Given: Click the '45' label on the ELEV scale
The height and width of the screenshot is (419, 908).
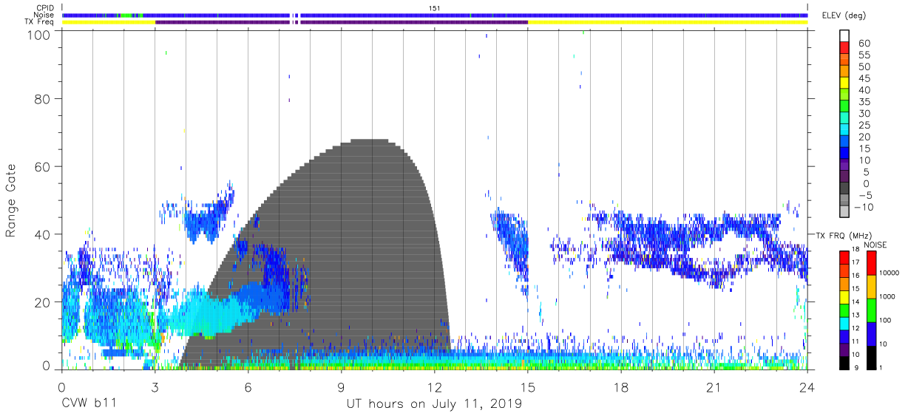Looking at the screenshot, I should click(864, 78).
